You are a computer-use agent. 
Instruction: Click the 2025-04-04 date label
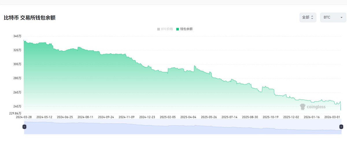pyautogui.click(x=188, y=117)
